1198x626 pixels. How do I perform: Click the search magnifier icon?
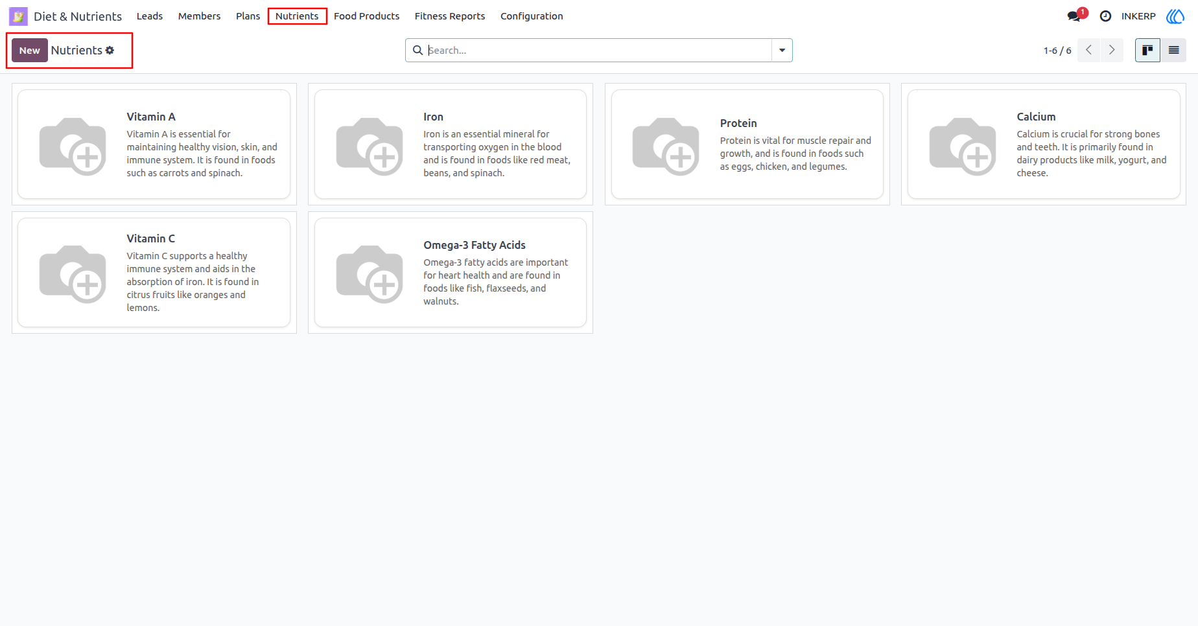click(x=417, y=50)
